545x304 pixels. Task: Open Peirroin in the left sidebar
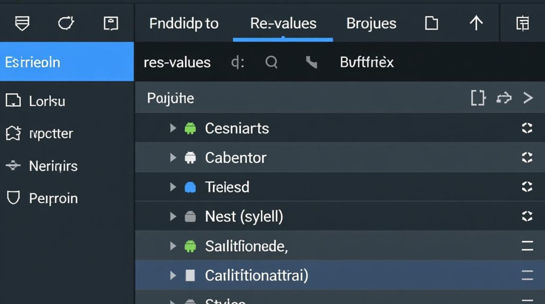pos(53,198)
